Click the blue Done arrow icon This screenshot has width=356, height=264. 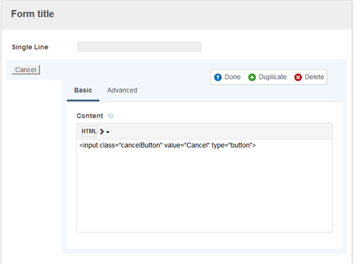tap(218, 78)
